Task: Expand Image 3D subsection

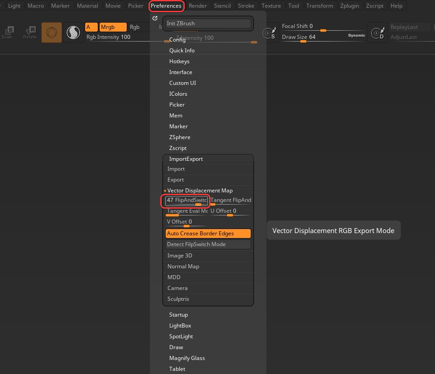Action: click(x=180, y=256)
